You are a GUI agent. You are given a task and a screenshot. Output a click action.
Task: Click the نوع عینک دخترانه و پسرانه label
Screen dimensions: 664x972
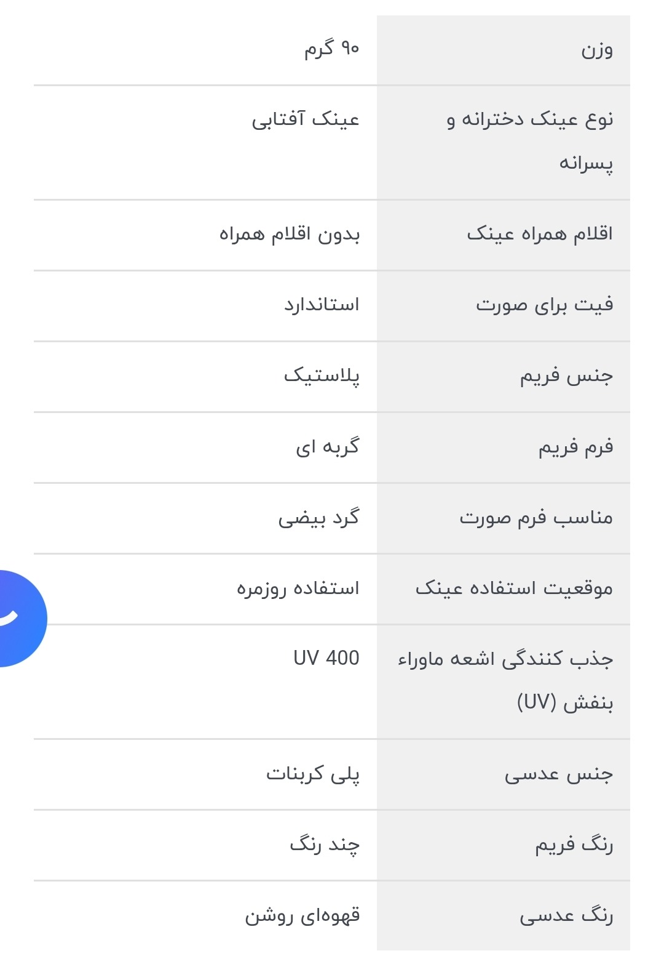click(530, 141)
